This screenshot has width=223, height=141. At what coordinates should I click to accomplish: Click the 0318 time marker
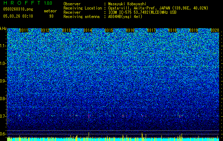coord(172,30)
